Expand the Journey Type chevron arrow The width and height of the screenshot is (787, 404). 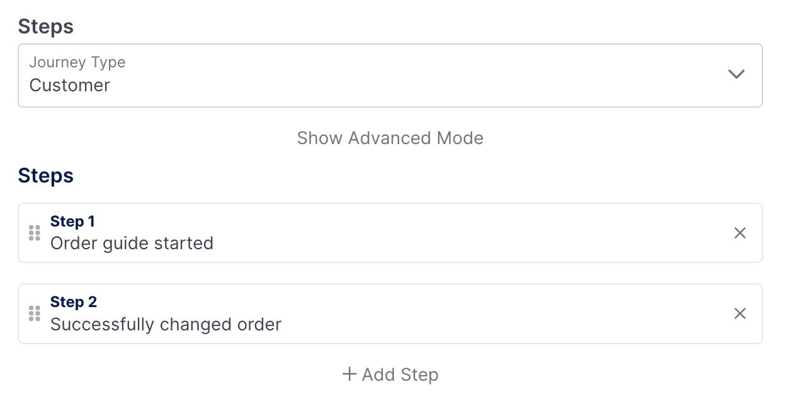(736, 74)
